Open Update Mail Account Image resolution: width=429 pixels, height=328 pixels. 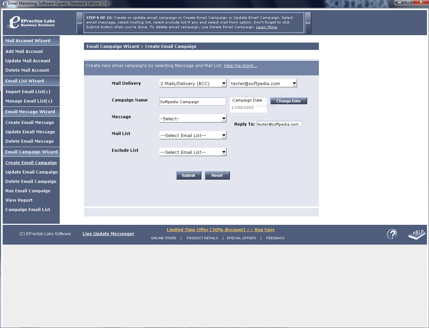(28, 61)
